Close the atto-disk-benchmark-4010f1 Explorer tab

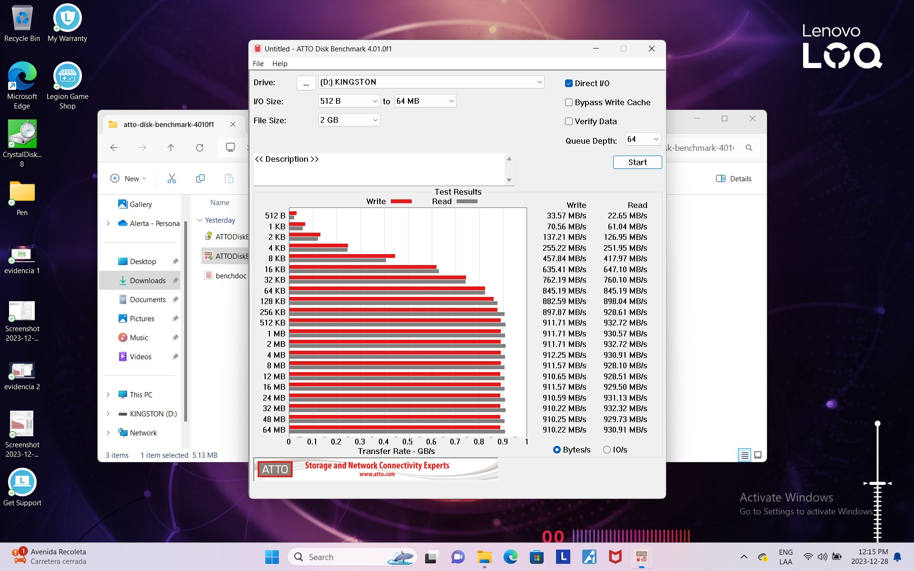233,124
